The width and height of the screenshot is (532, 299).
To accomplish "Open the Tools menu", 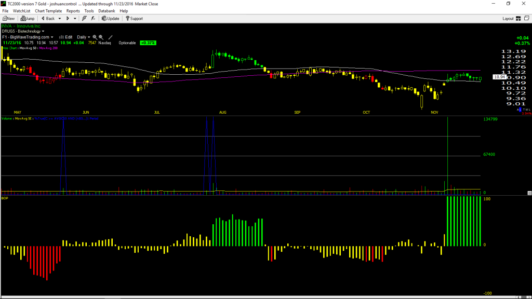I will (89, 11).
